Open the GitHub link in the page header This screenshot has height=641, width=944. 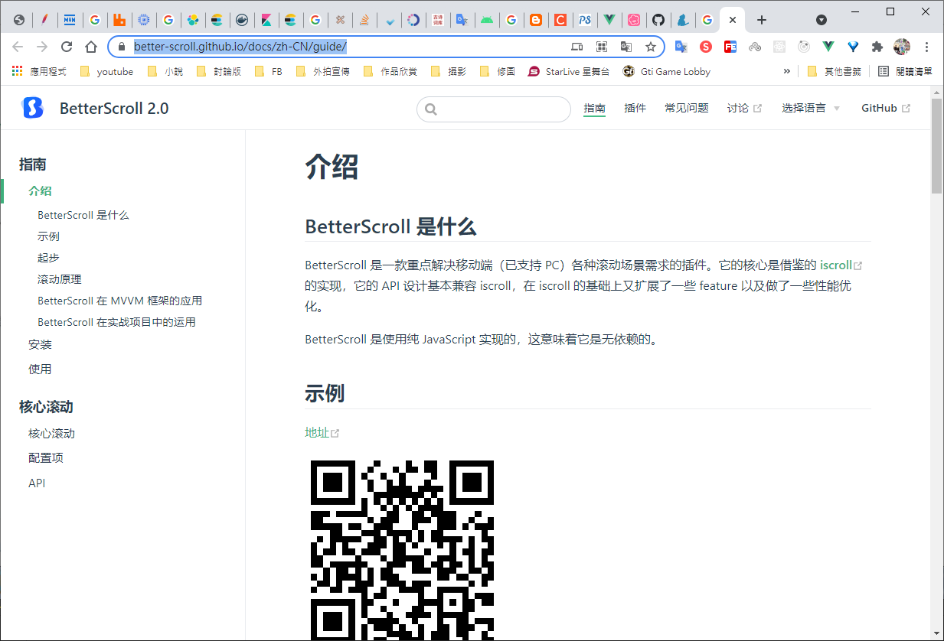886,109
